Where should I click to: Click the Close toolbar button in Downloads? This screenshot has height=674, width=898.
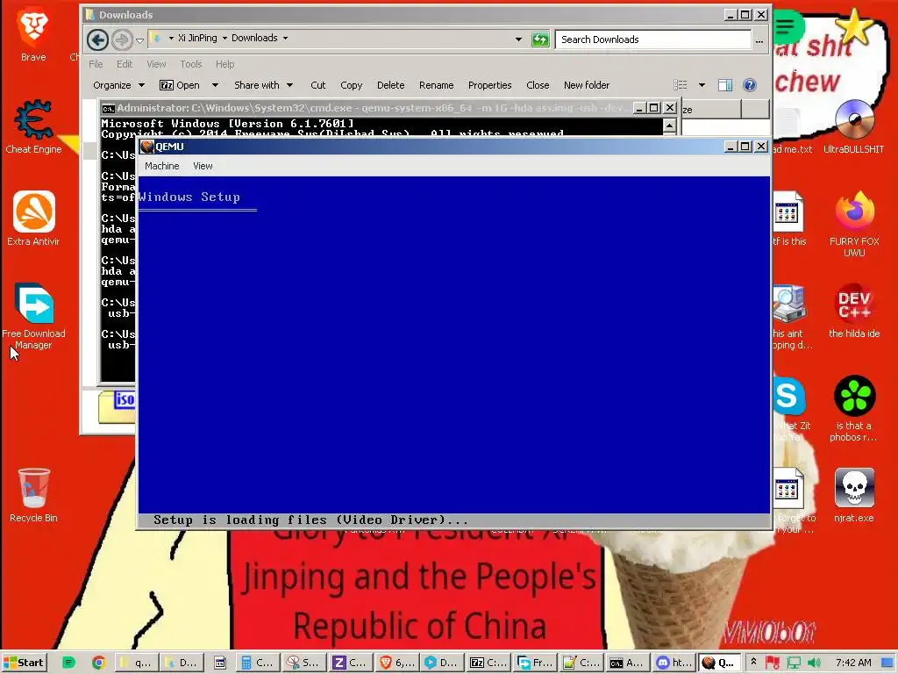pyautogui.click(x=538, y=85)
